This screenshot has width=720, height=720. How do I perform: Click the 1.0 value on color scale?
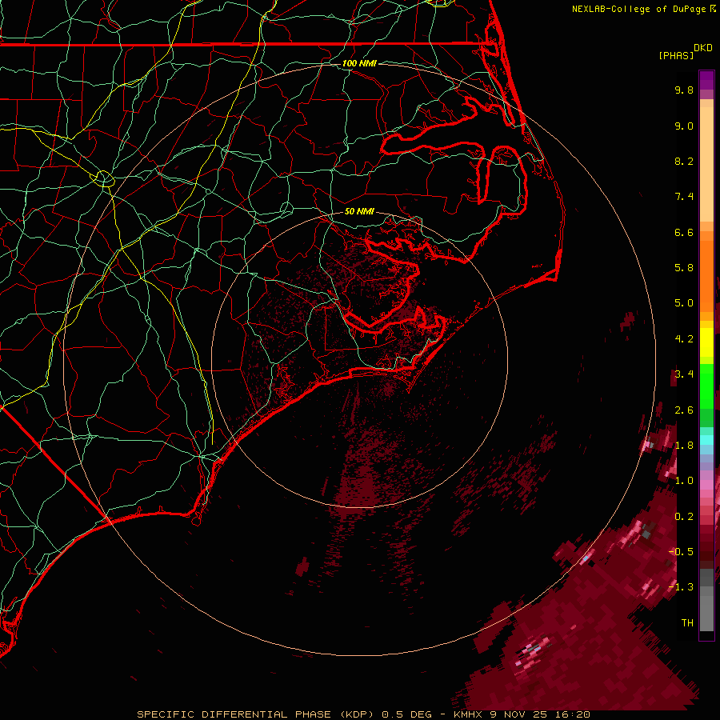click(684, 481)
